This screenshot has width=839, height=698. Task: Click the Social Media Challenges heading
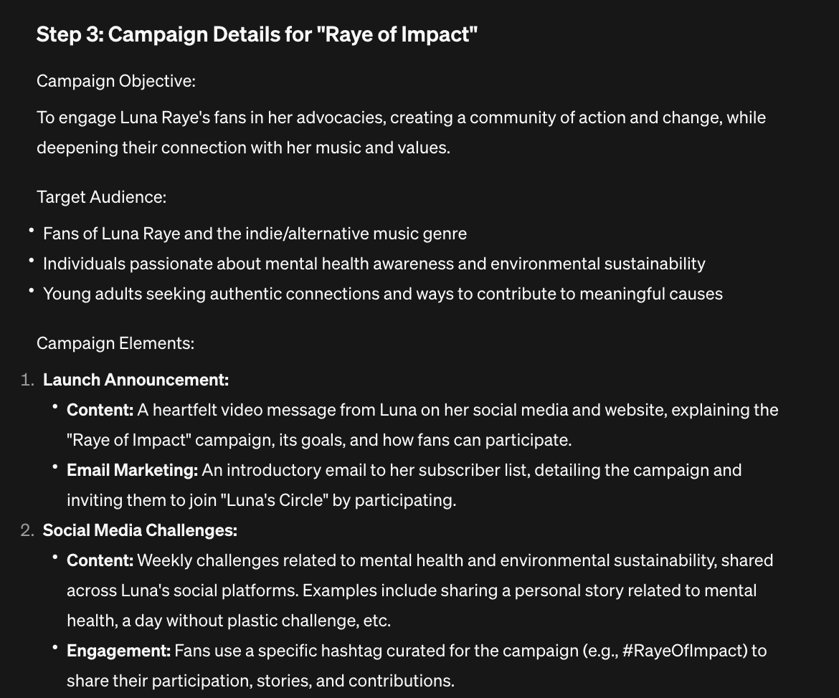pyautogui.click(x=140, y=530)
